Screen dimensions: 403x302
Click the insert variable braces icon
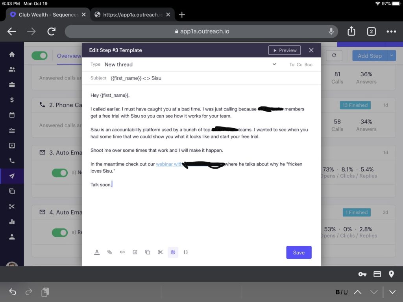186,252
